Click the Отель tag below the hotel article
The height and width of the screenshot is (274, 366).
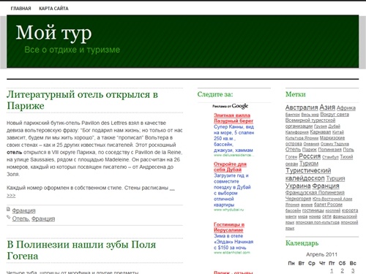click(20, 218)
